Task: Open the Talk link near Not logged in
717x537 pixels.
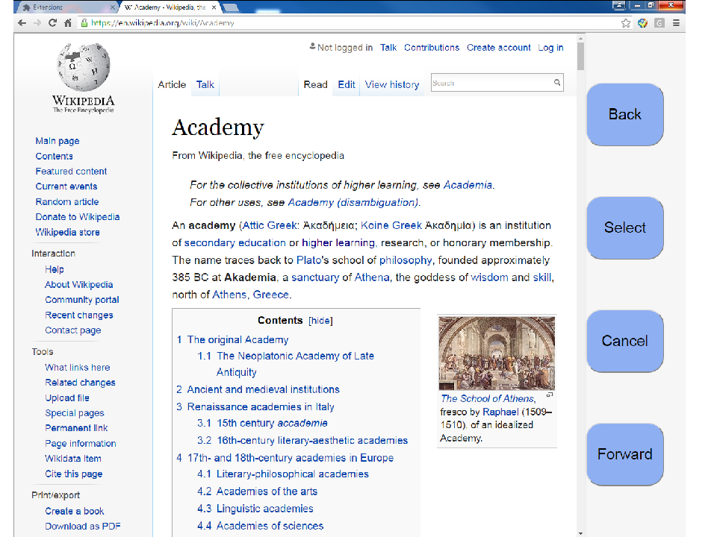Action: click(x=388, y=48)
